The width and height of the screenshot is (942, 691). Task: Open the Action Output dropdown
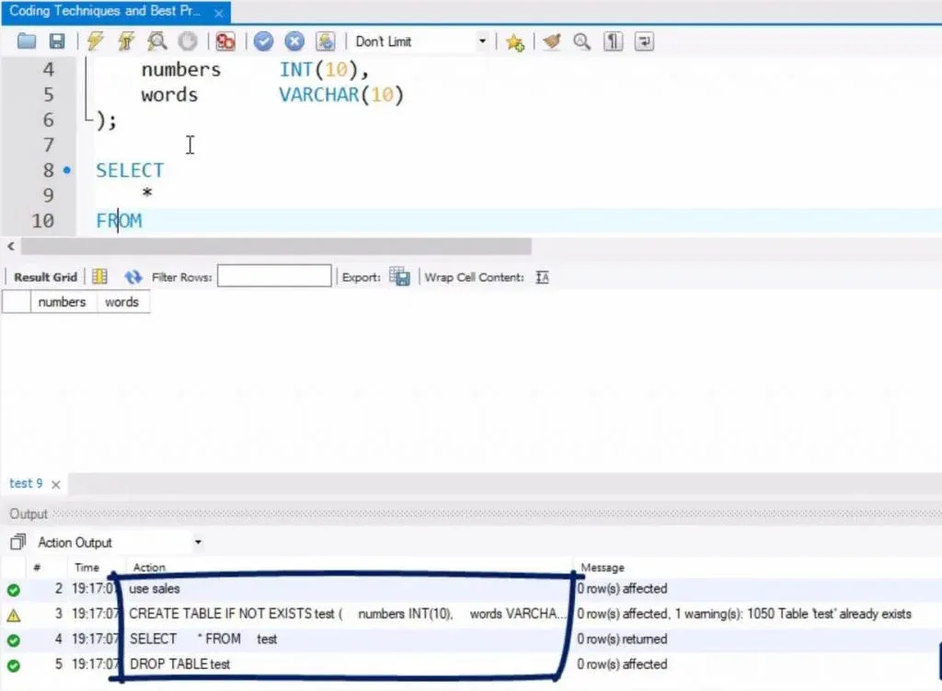[x=198, y=543]
